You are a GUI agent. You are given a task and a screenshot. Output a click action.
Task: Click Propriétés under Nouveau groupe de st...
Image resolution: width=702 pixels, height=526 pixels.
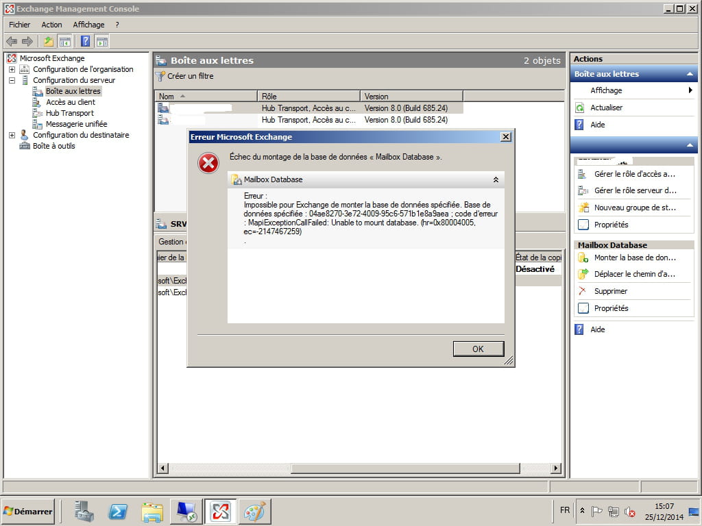[611, 225]
